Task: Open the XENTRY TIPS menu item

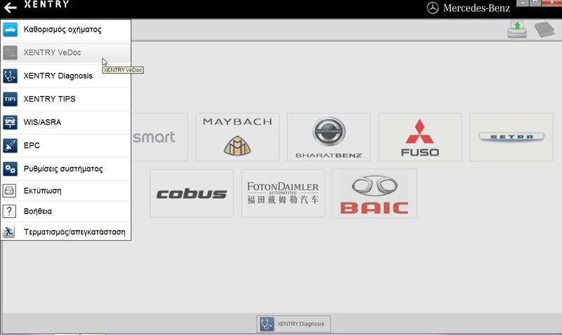Action: coord(66,99)
